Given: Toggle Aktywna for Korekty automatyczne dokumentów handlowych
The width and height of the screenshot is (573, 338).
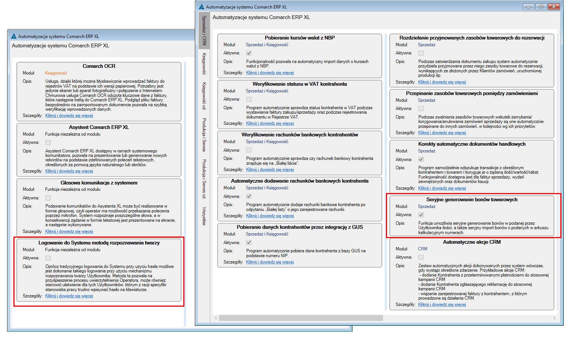Looking at the screenshot, I should pos(421,159).
